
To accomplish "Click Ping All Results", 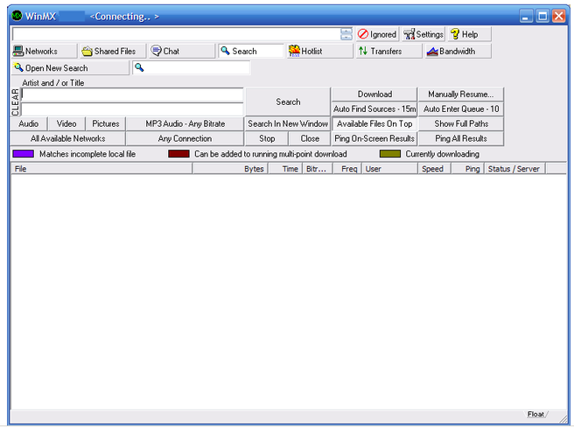I will [x=461, y=138].
